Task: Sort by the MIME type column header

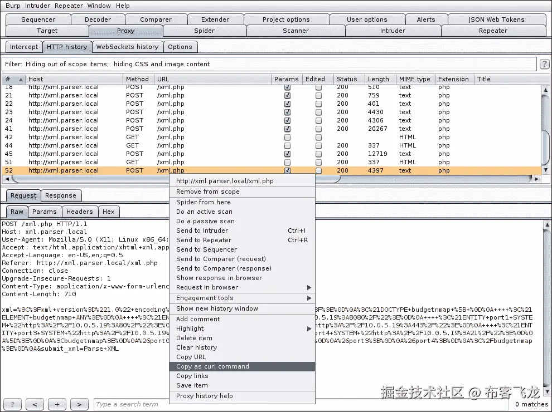Action: (x=415, y=79)
